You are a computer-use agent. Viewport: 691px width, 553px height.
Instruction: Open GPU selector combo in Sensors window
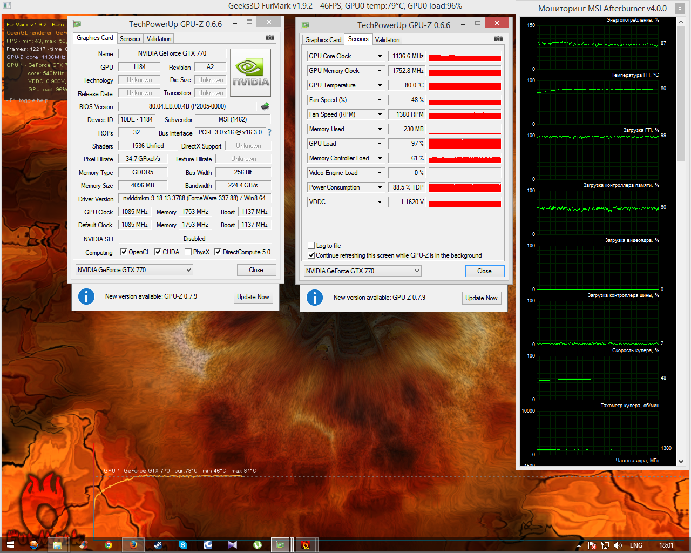(363, 271)
